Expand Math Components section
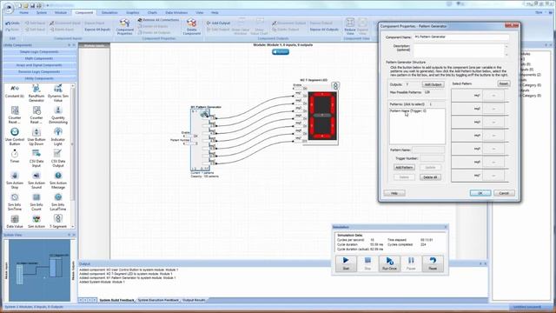 click(39, 58)
